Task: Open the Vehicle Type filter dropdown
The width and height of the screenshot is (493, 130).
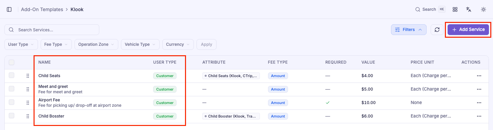Action: [140, 44]
